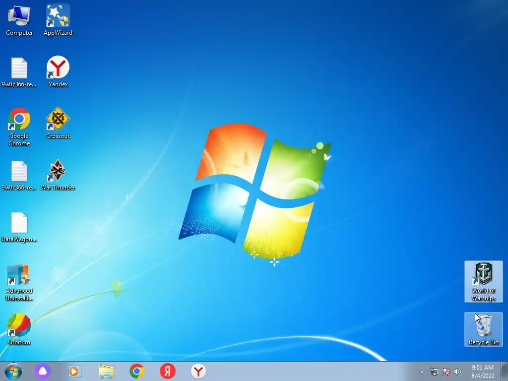Select the AppWizard shortcut
Screen dimensions: 508x381
pyautogui.click(x=58, y=20)
